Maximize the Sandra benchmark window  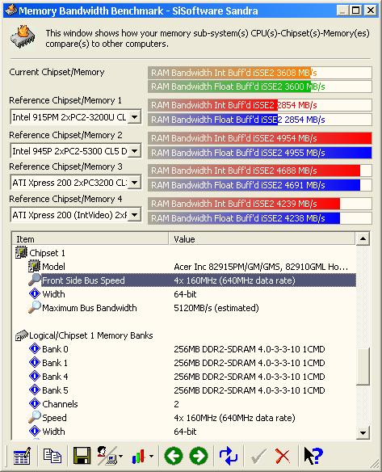[x=356, y=11]
